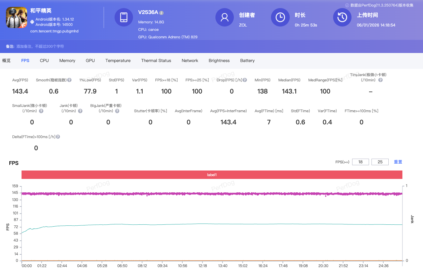Select the Thermal Status tab

coord(156,60)
